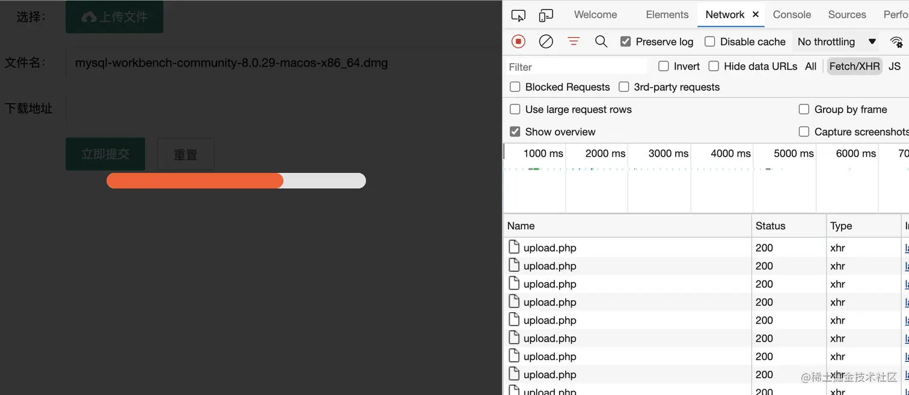The height and width of the screenshot is (395, 909).
Task: Sort requests by the Name column header
Action: [x=627, y=226]
